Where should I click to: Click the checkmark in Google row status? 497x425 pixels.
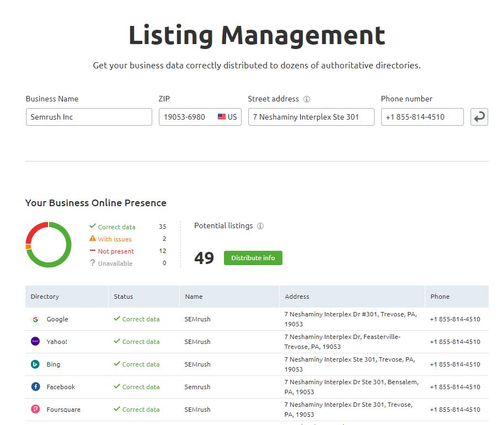click(x=117, y=319)
